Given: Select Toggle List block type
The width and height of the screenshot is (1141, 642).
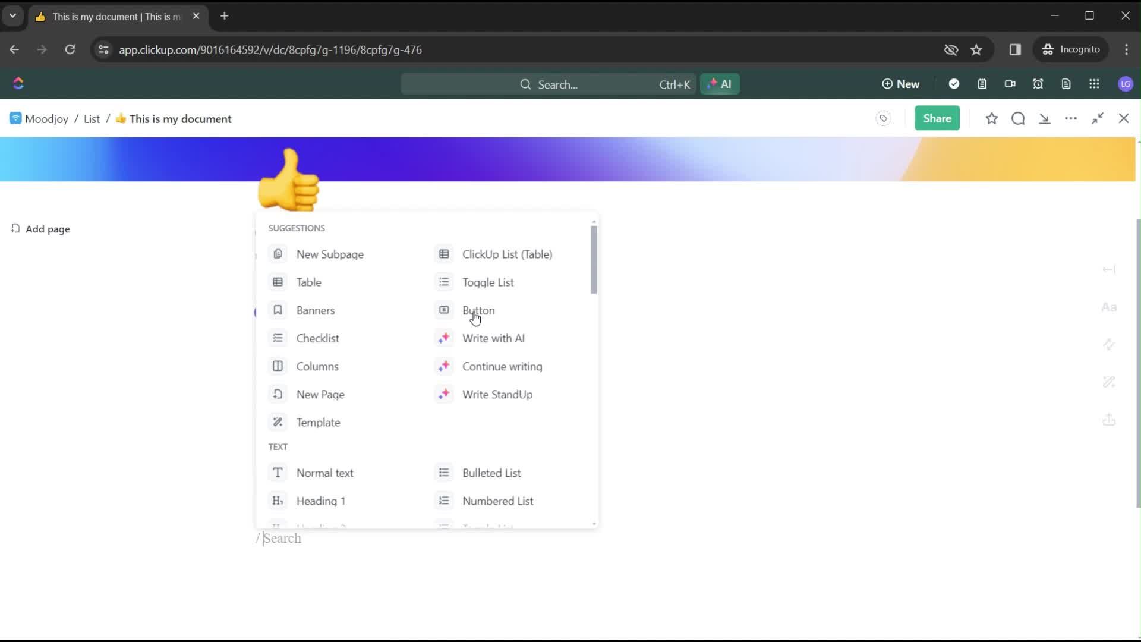Looking at the screenshot, I should point(488,282).
